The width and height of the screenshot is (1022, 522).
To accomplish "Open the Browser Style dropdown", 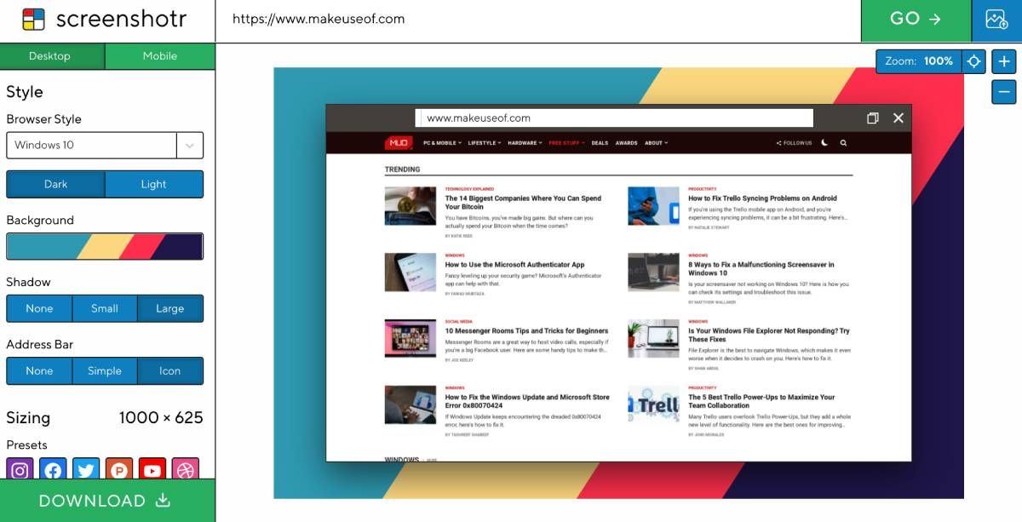I will (x=191, y=145).
